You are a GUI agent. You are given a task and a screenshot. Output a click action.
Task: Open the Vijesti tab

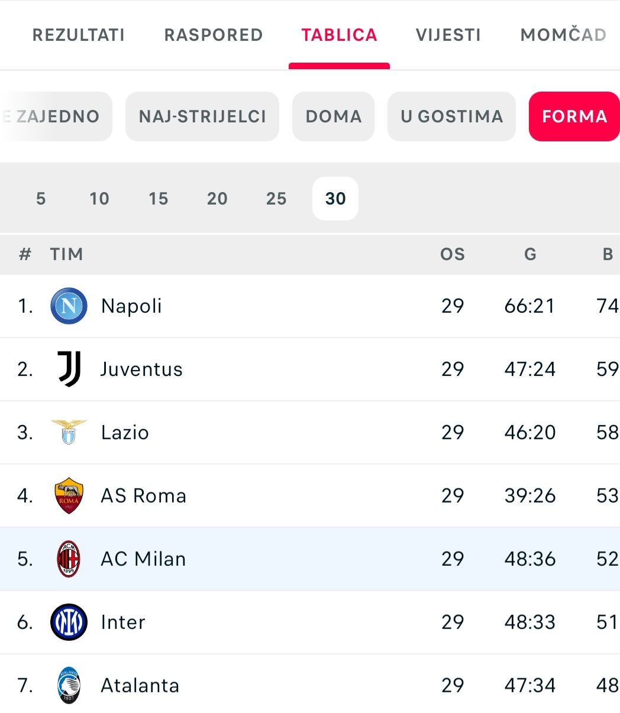click(x=448, y=35)
